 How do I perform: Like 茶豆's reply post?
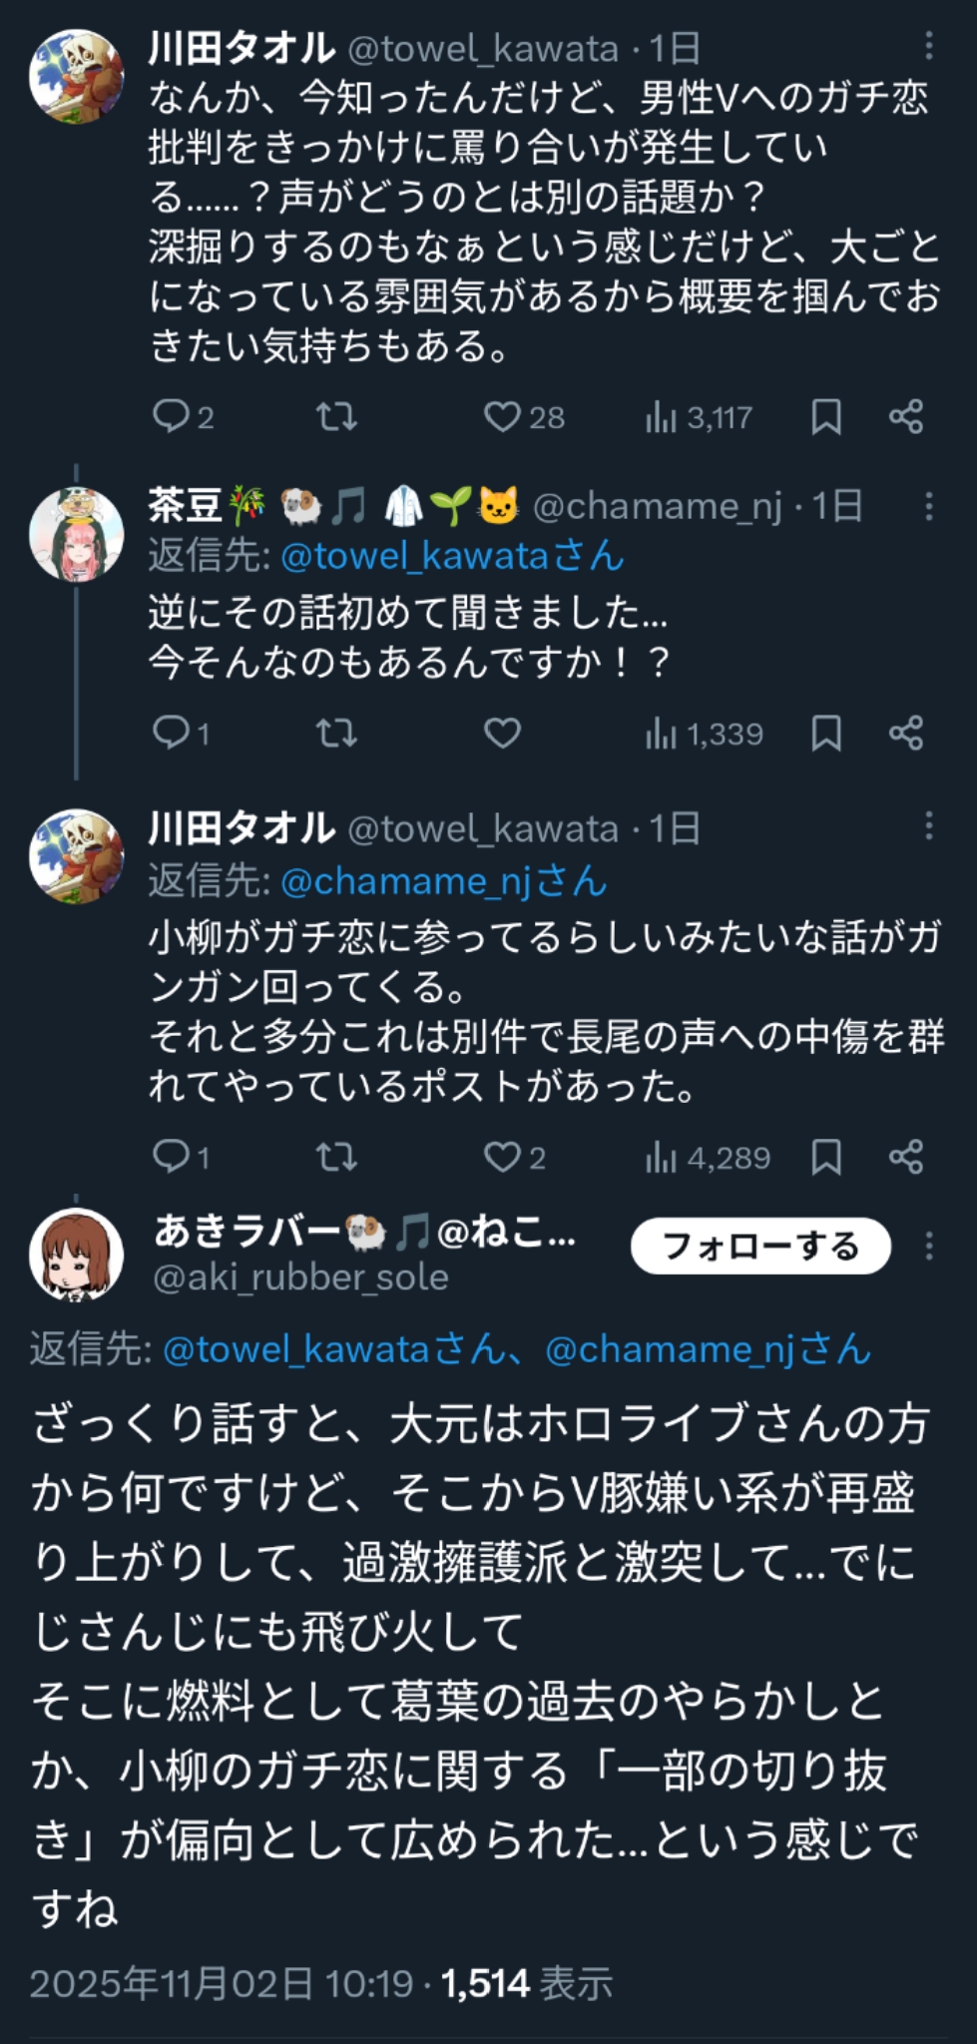[x=502, y=734]
